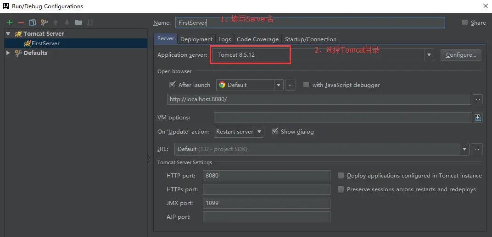Switch to the Code Coverage tab
The height and width of the screenshot is (237, 492).
point(257,39)
